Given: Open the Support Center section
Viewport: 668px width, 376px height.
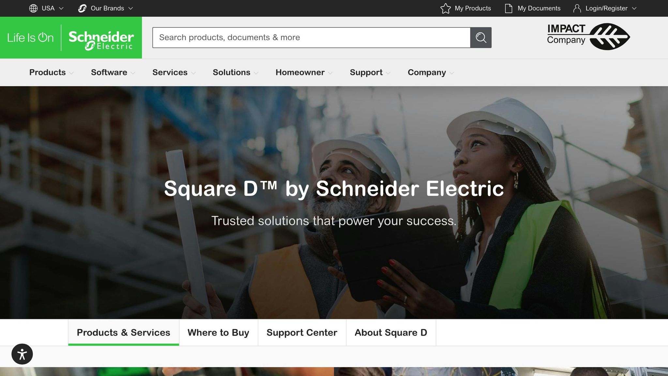Looking at the screenshot, I should (301, 332).
